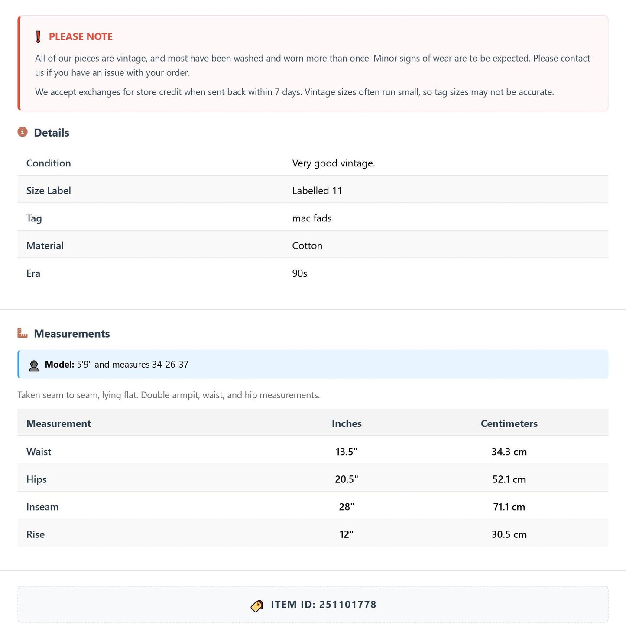The height and width of the screenshot is (638, 626).
Task: Click the ITEM ID 251101778 text
Action: pos(324,605)
